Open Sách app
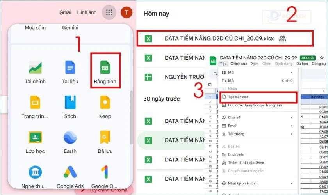The image size is (328, 195). [x=70, y=107]
